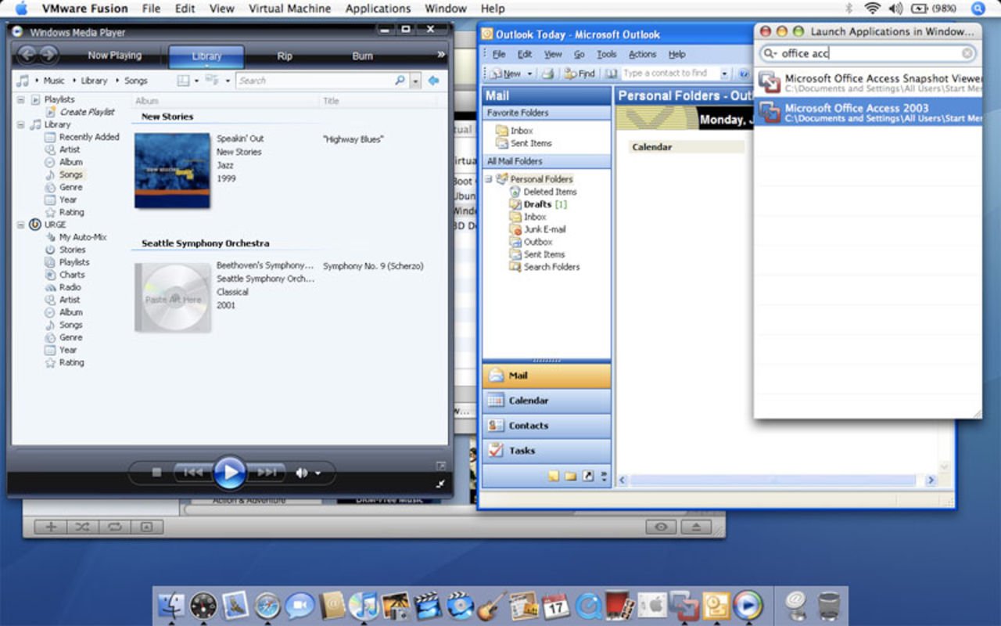Click Create Playlist in the sidebar
This screenshot has height=626, width=1001.
[87, 112]
